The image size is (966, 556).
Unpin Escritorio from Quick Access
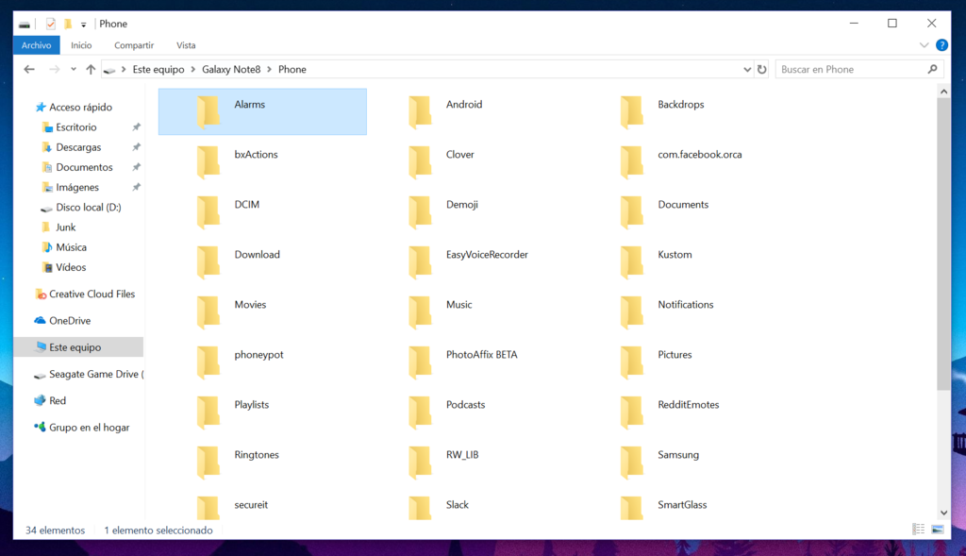click(x=135, y=126)
